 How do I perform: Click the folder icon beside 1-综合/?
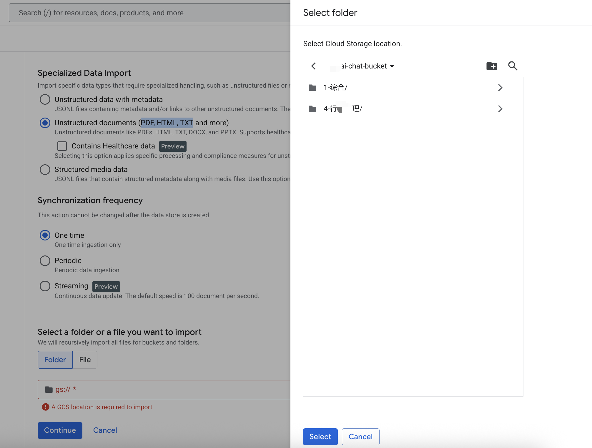click(312, 88)
